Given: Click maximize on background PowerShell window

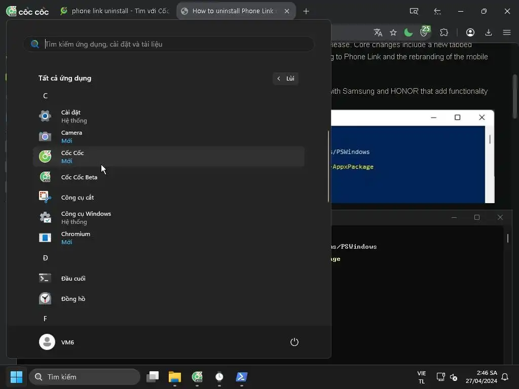Looking at the screenshot, I should 476,217.
